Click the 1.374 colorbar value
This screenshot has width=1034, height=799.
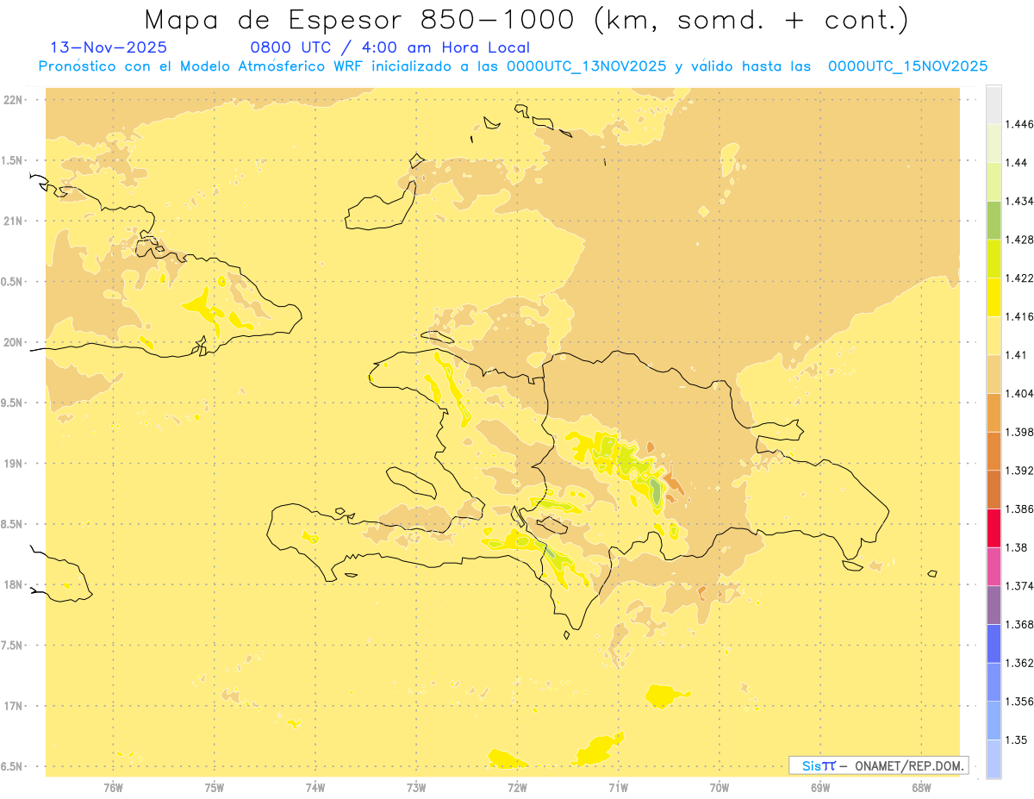[1019, 586]
